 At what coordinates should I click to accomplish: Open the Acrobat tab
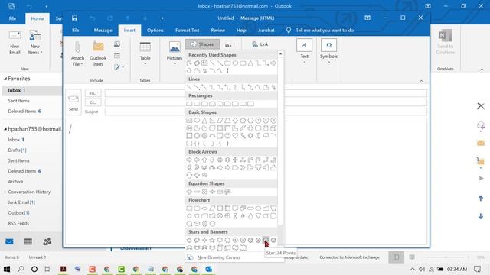[x=266, y=31]
